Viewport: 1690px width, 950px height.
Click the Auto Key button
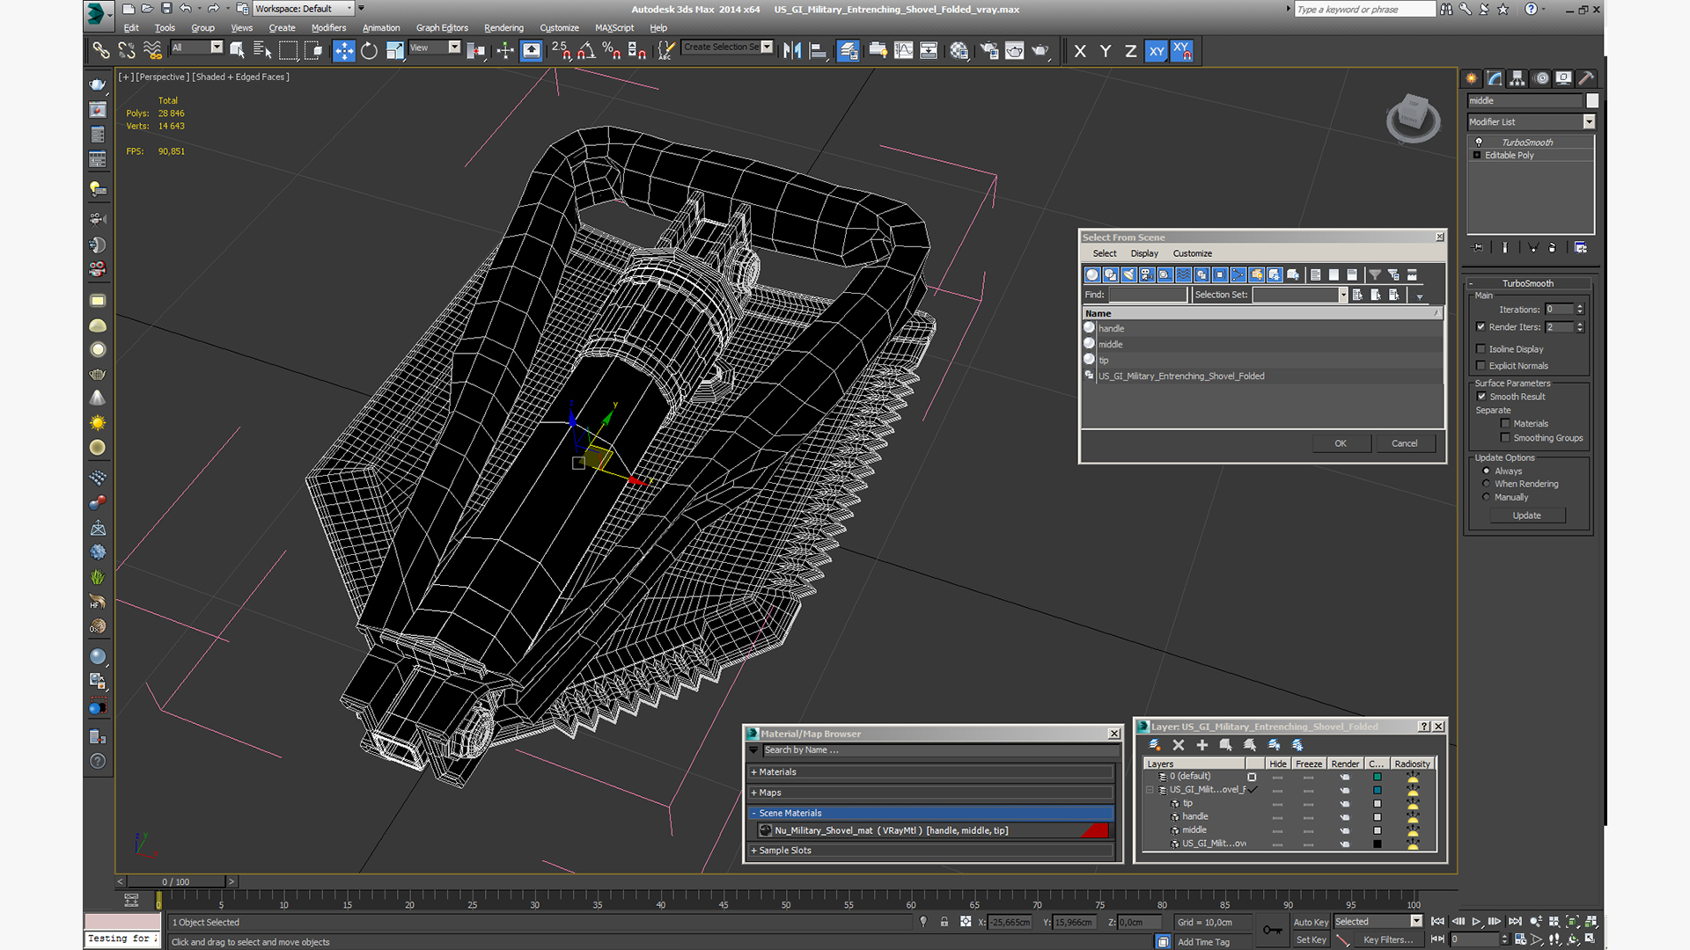point(1311,922)
